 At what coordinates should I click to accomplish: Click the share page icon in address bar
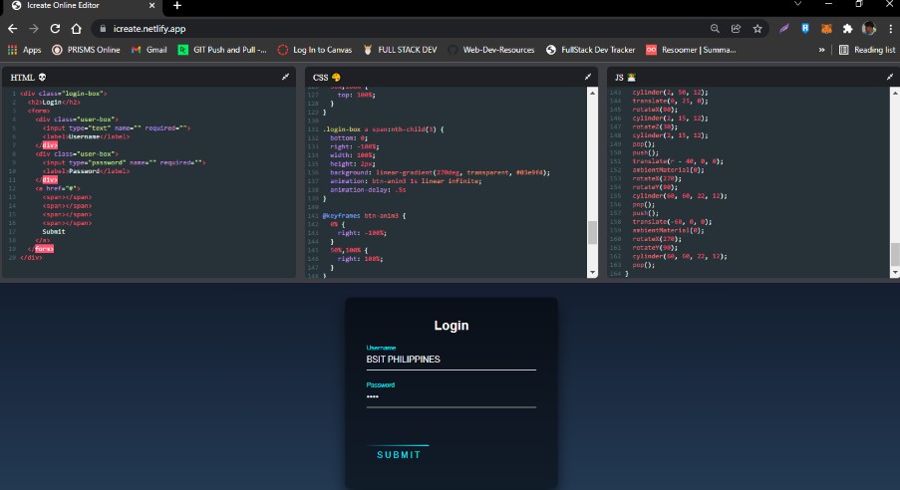click(x=737, y=29)
